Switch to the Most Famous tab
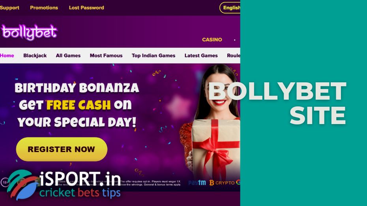Viewport: 367px width, 206px height. tap(106, 56)
